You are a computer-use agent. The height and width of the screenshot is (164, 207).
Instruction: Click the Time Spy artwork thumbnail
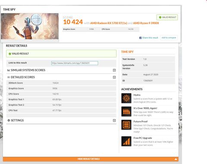click(x=30, y=26)
